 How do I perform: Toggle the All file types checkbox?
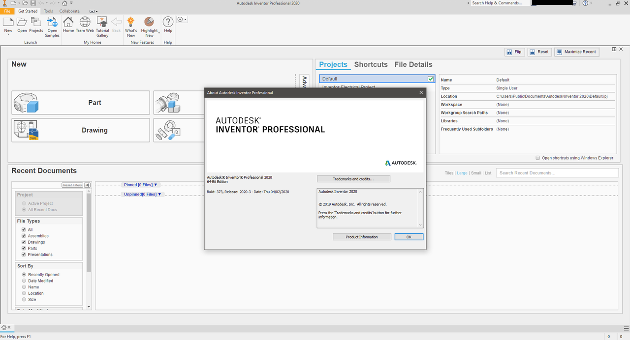coord(24,229)
